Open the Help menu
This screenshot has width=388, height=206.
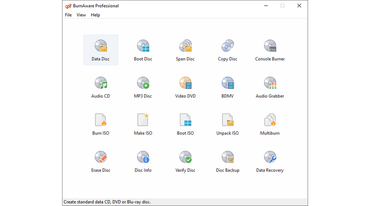(x=95, y=15)
